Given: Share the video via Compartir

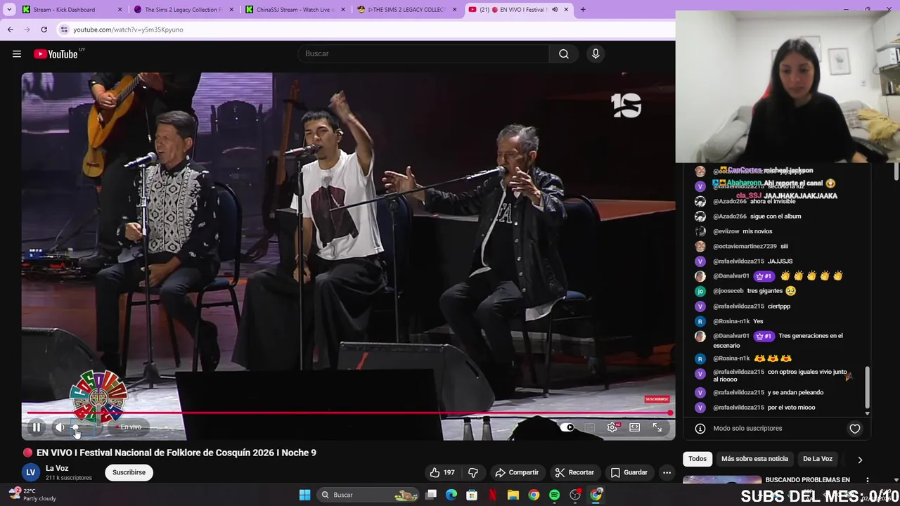Looking at the screenshot, I should [x=517, y=472].
